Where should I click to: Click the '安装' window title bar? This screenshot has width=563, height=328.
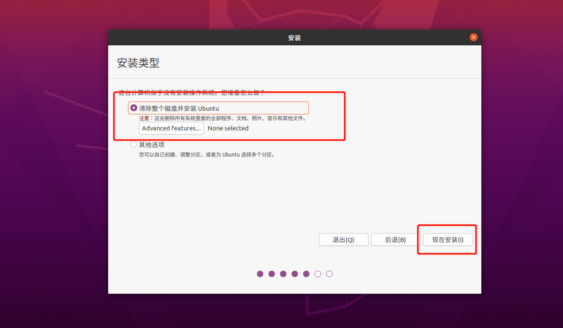click(x=295, y=38)
